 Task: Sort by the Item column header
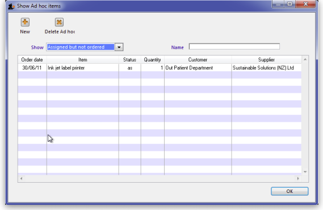click(83, 60)
